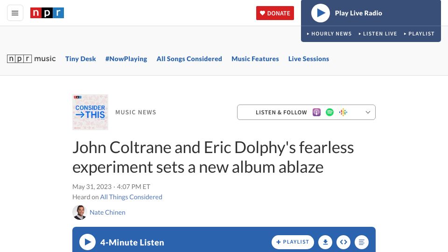Open Hourly News
The height and width of the screenshot is (252, 448).
point(329,34)
